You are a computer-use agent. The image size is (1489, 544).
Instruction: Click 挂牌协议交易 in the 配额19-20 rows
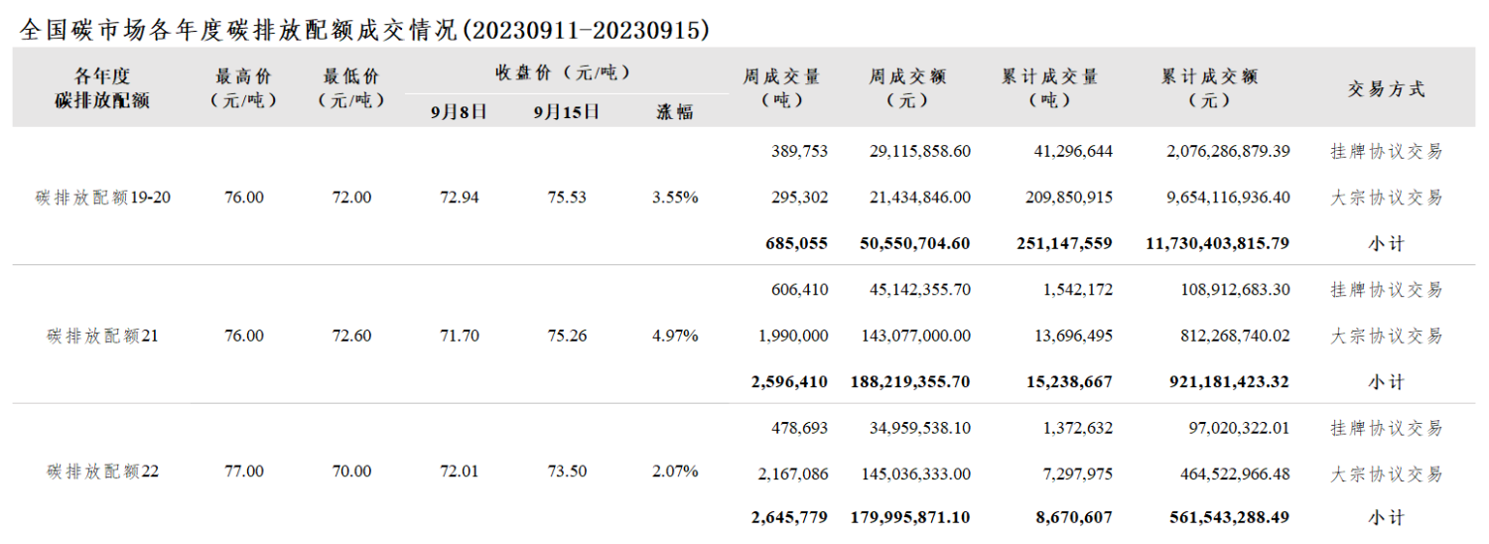point(1386,152)
